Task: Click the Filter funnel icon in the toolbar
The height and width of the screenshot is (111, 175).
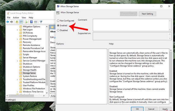Action: tap(41, 22)
